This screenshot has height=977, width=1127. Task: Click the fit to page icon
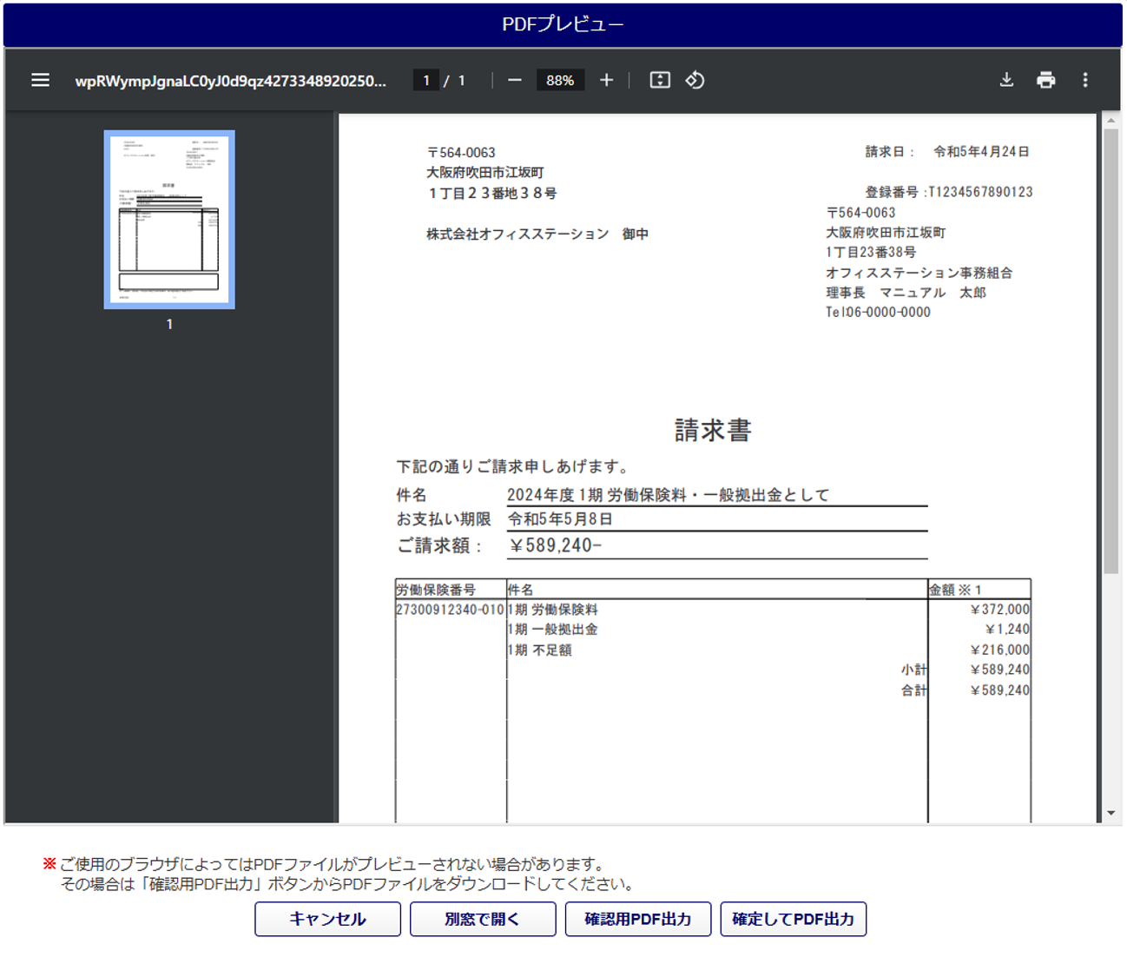tap(660, 80)
